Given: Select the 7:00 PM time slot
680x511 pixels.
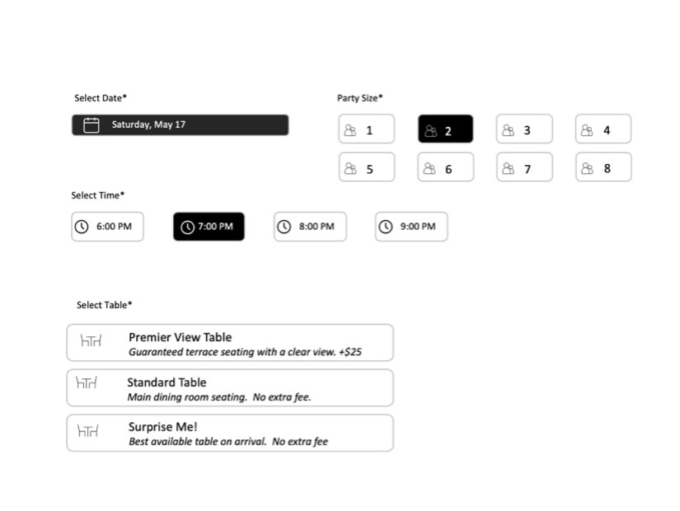Looking at the screenshot, I should pyautogui.click(x=209, y=227).
